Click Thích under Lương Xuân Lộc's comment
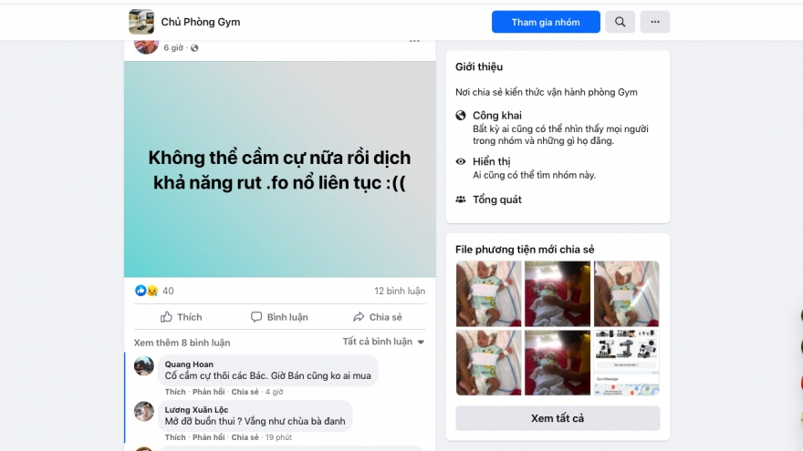This screenshot has width=803, height=451. point(175,437)
